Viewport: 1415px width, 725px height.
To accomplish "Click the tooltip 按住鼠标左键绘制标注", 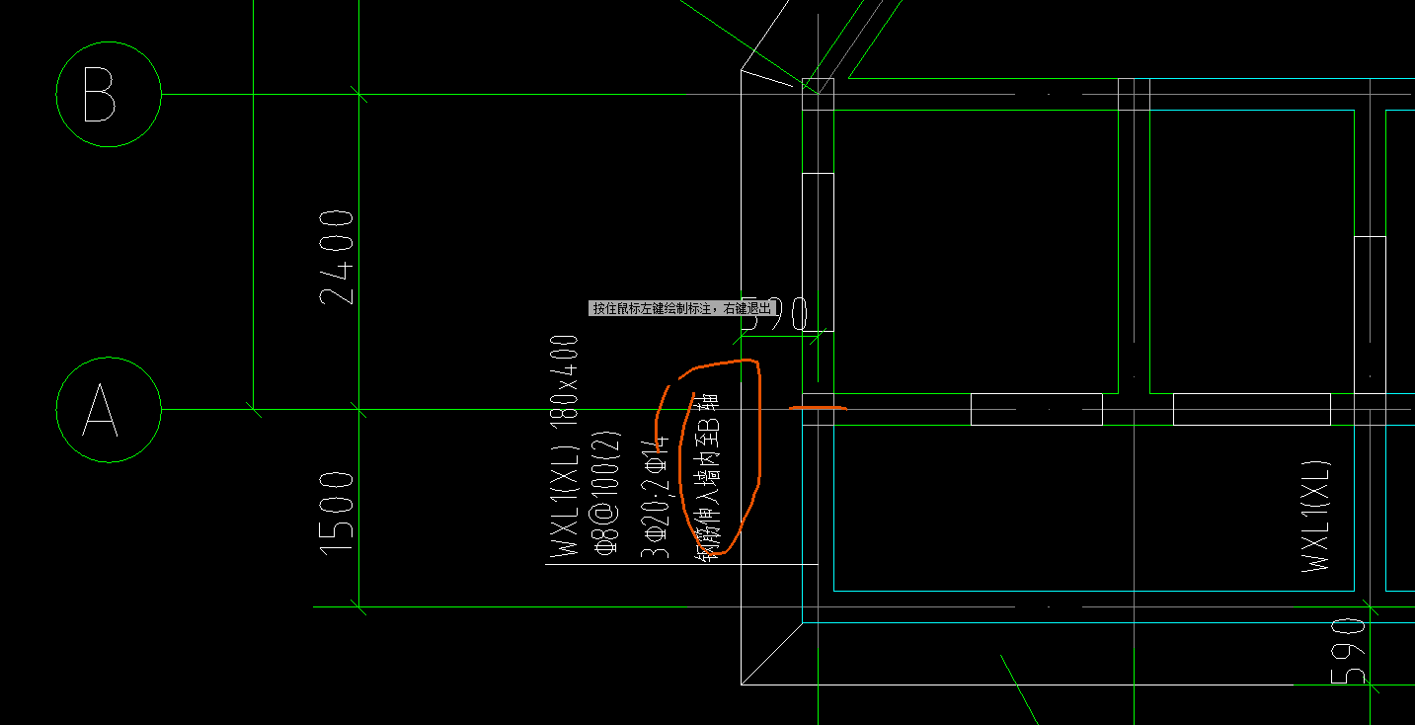I will point(681,308).
